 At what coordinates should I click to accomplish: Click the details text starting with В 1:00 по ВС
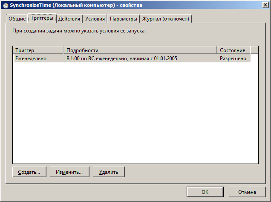[x=122, y=59]
